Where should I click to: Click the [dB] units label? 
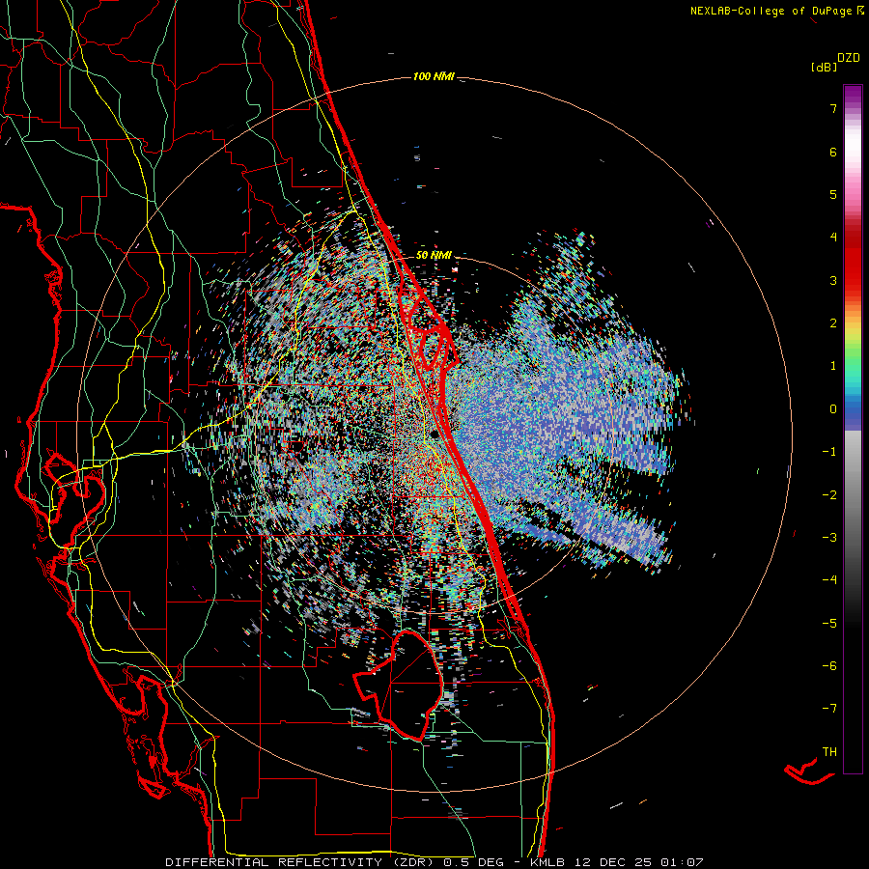(x=824, y=67)
